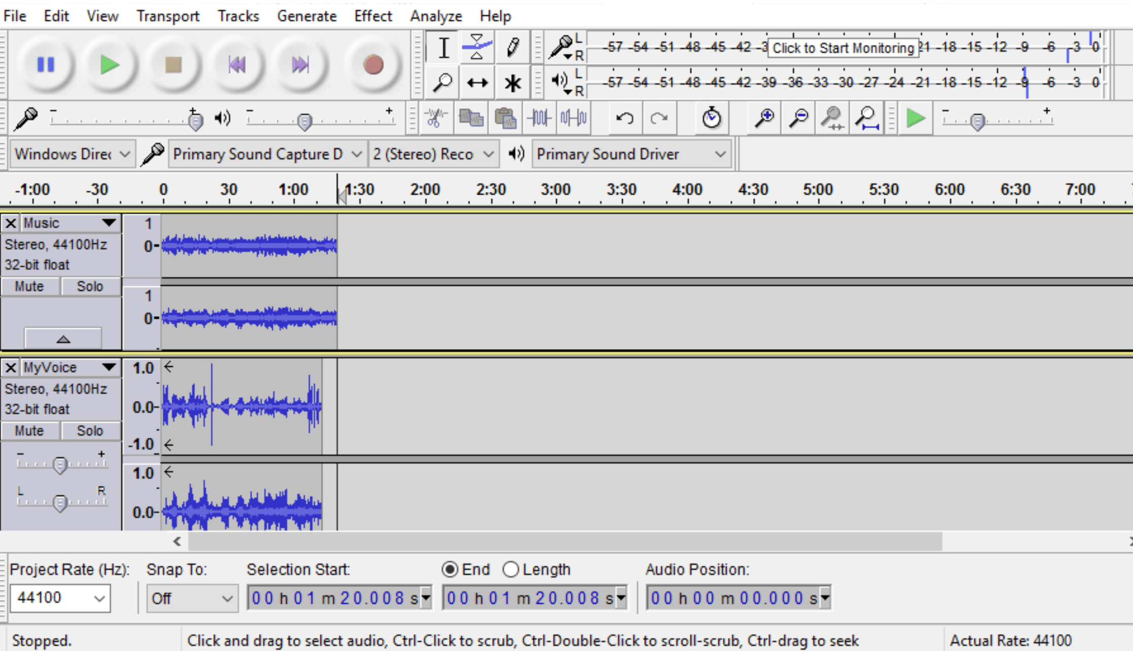
Task: Select the Time Shift tool
Action: coord(477,83)
